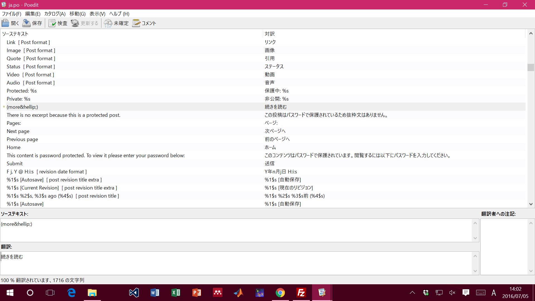The width and height of the screenshot is (535, 301).
Task: Open the カタログ(A) menu
Action: [x=55, y=14]
